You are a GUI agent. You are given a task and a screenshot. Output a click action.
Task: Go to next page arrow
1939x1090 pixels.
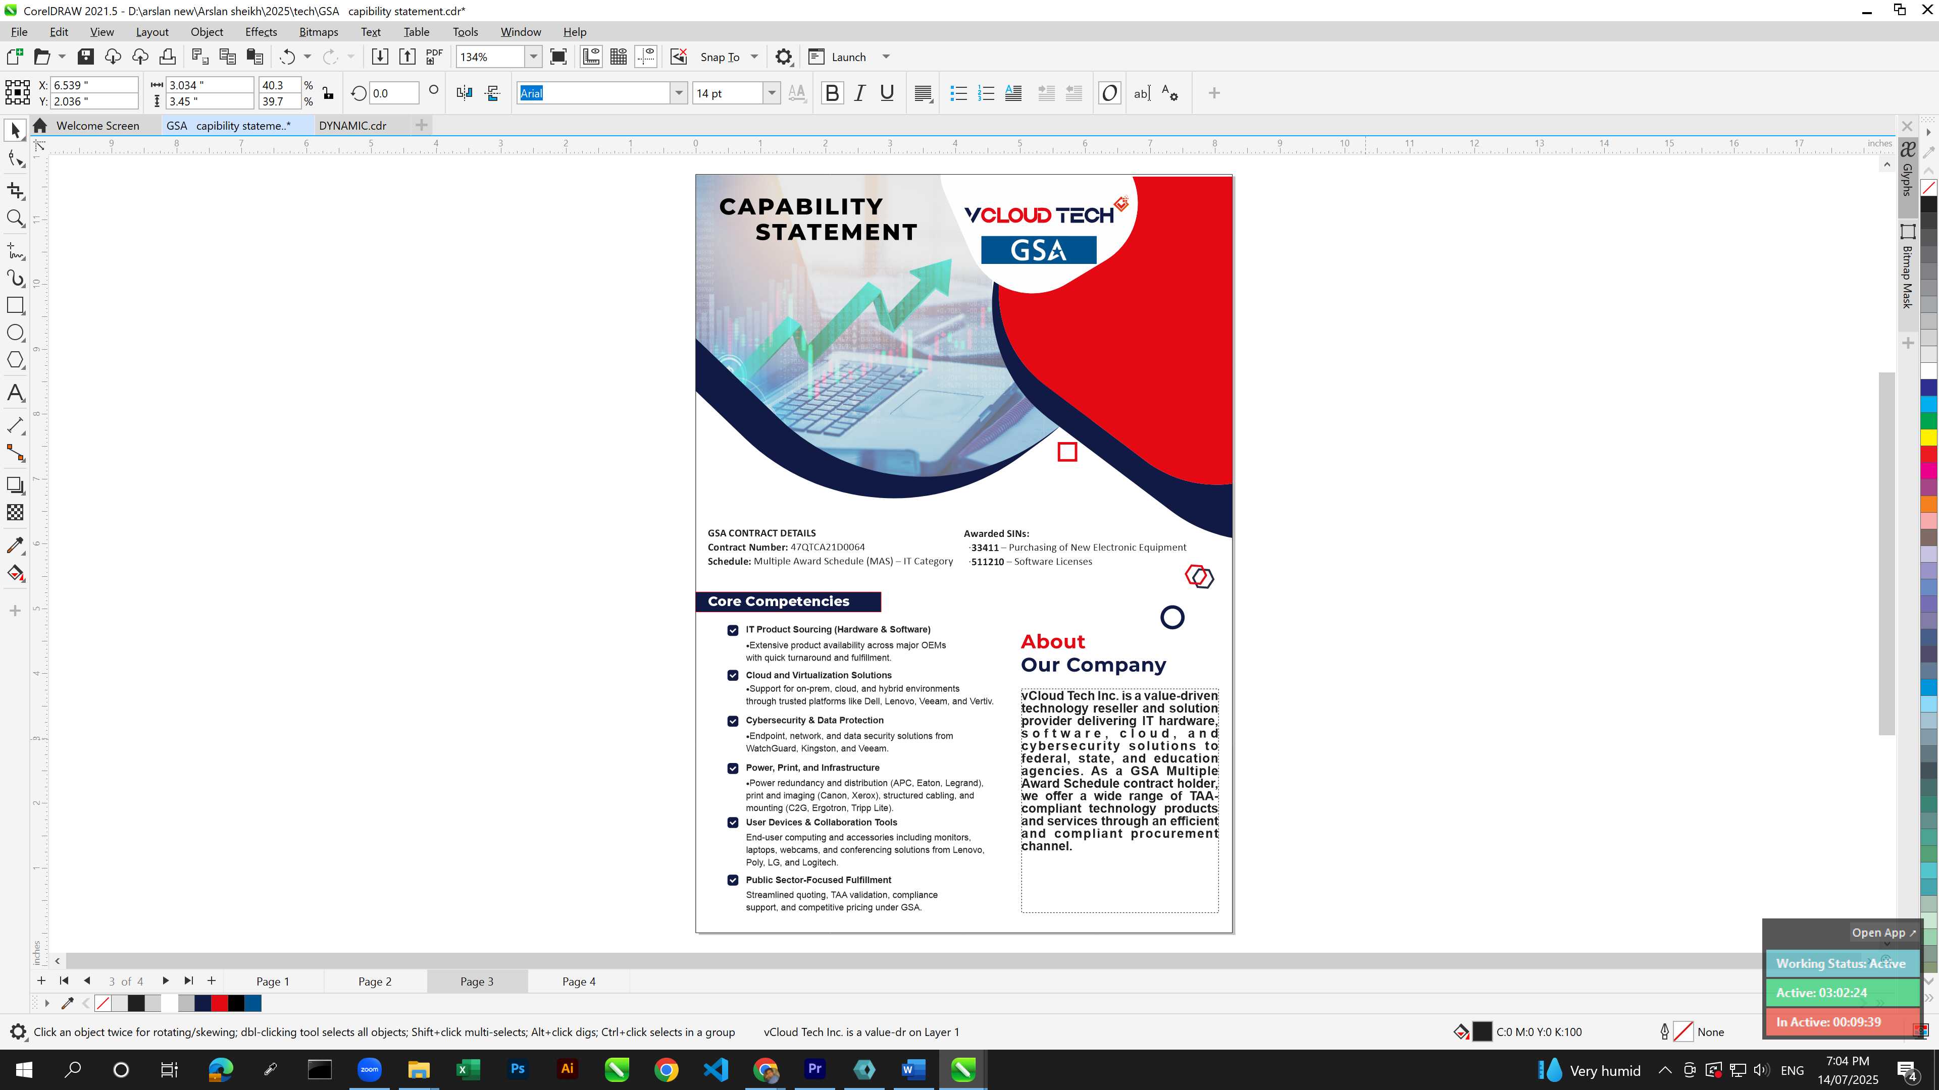pyautogui.click(x=166, y=981)
